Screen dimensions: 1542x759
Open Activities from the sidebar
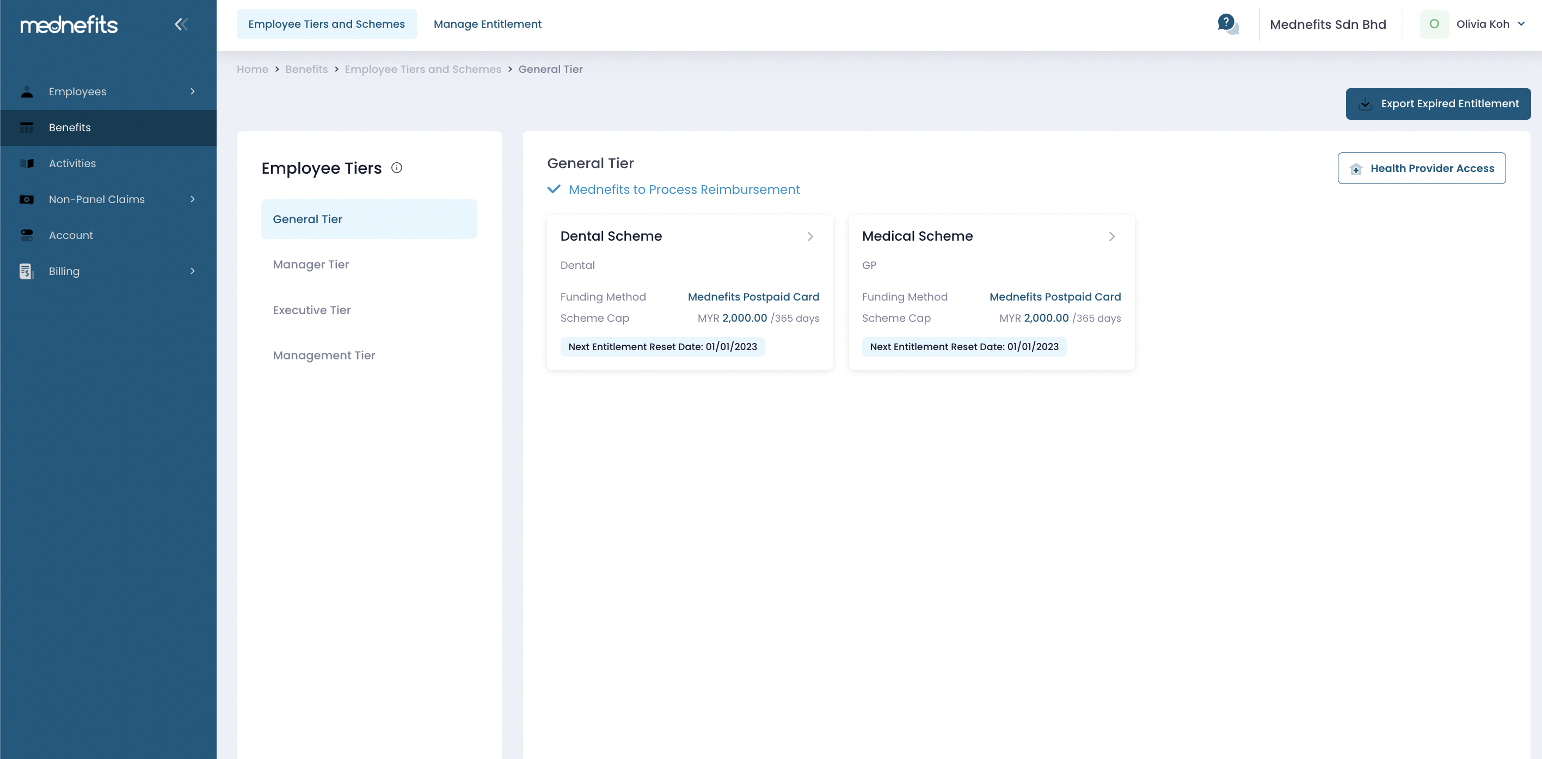tap(72, 163)
